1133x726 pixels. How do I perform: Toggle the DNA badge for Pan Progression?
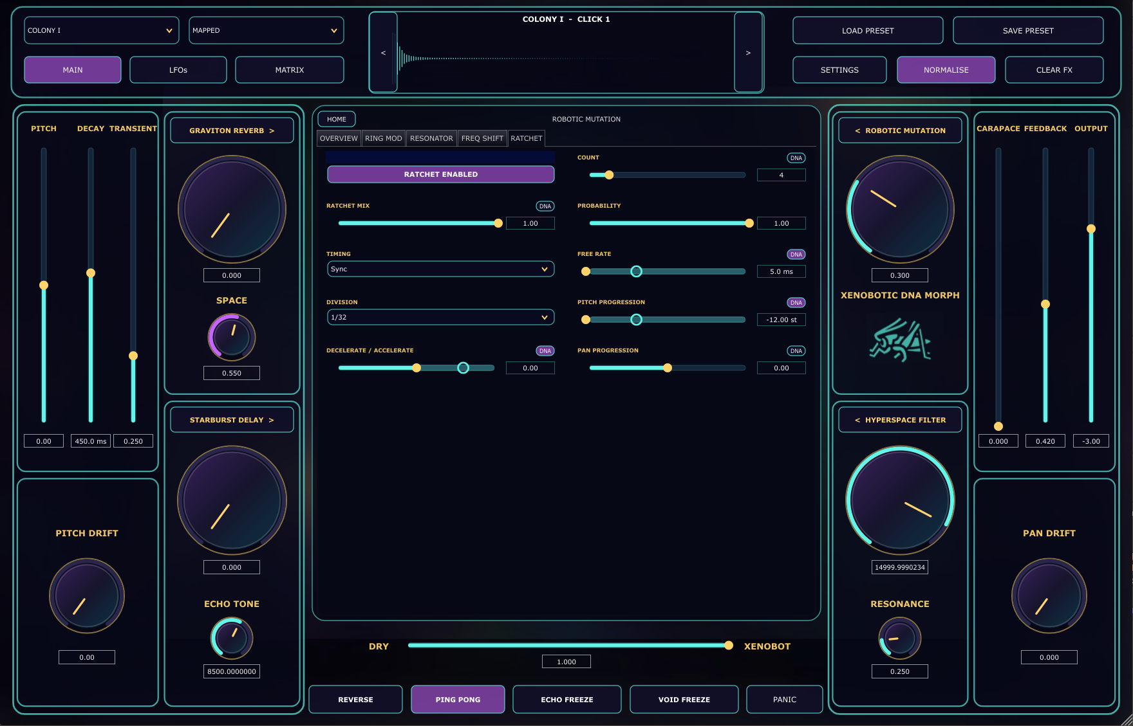coord(796,351)
